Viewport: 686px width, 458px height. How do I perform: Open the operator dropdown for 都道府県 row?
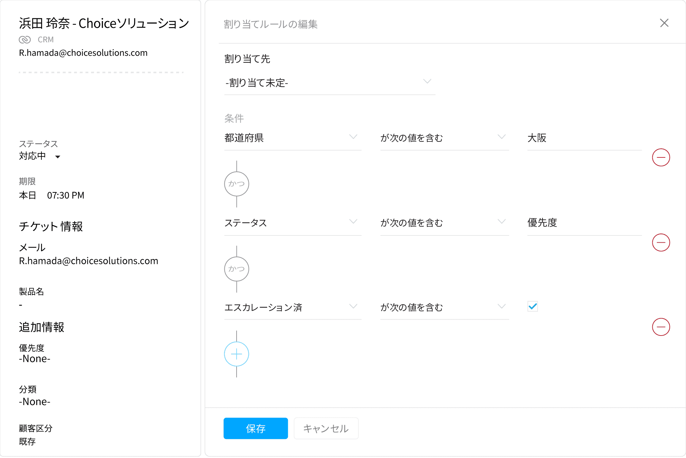tap(444, 138)
